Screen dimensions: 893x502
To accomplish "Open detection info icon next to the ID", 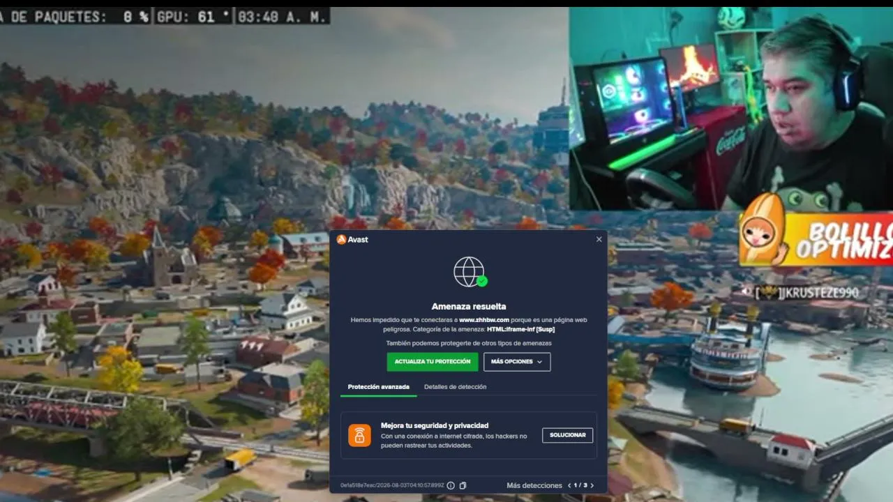I will click(451, 485).
